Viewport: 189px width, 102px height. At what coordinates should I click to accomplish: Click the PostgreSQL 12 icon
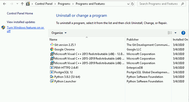click(52, 72)
